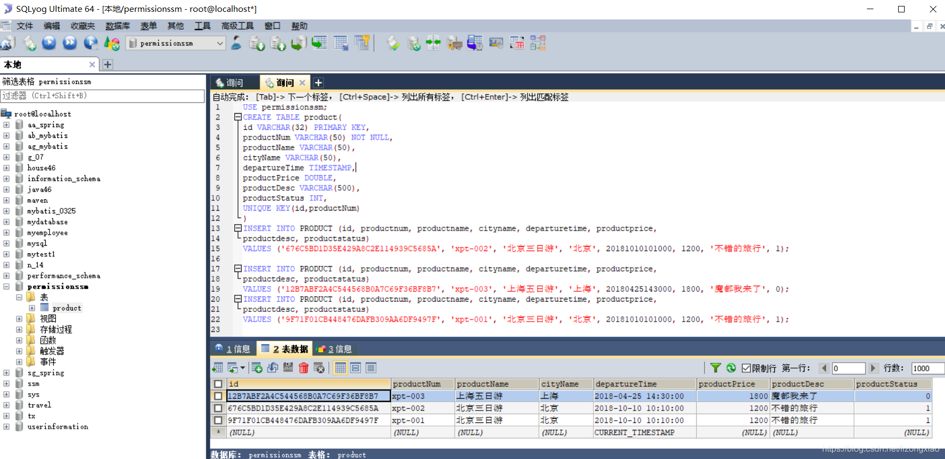Click the manage indexes key icon
This screenshot has width=945, height=459.
(x=362, y=43)
